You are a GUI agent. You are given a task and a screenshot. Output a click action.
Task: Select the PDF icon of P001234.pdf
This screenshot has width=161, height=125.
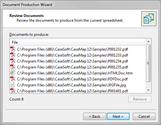[13, 61]
